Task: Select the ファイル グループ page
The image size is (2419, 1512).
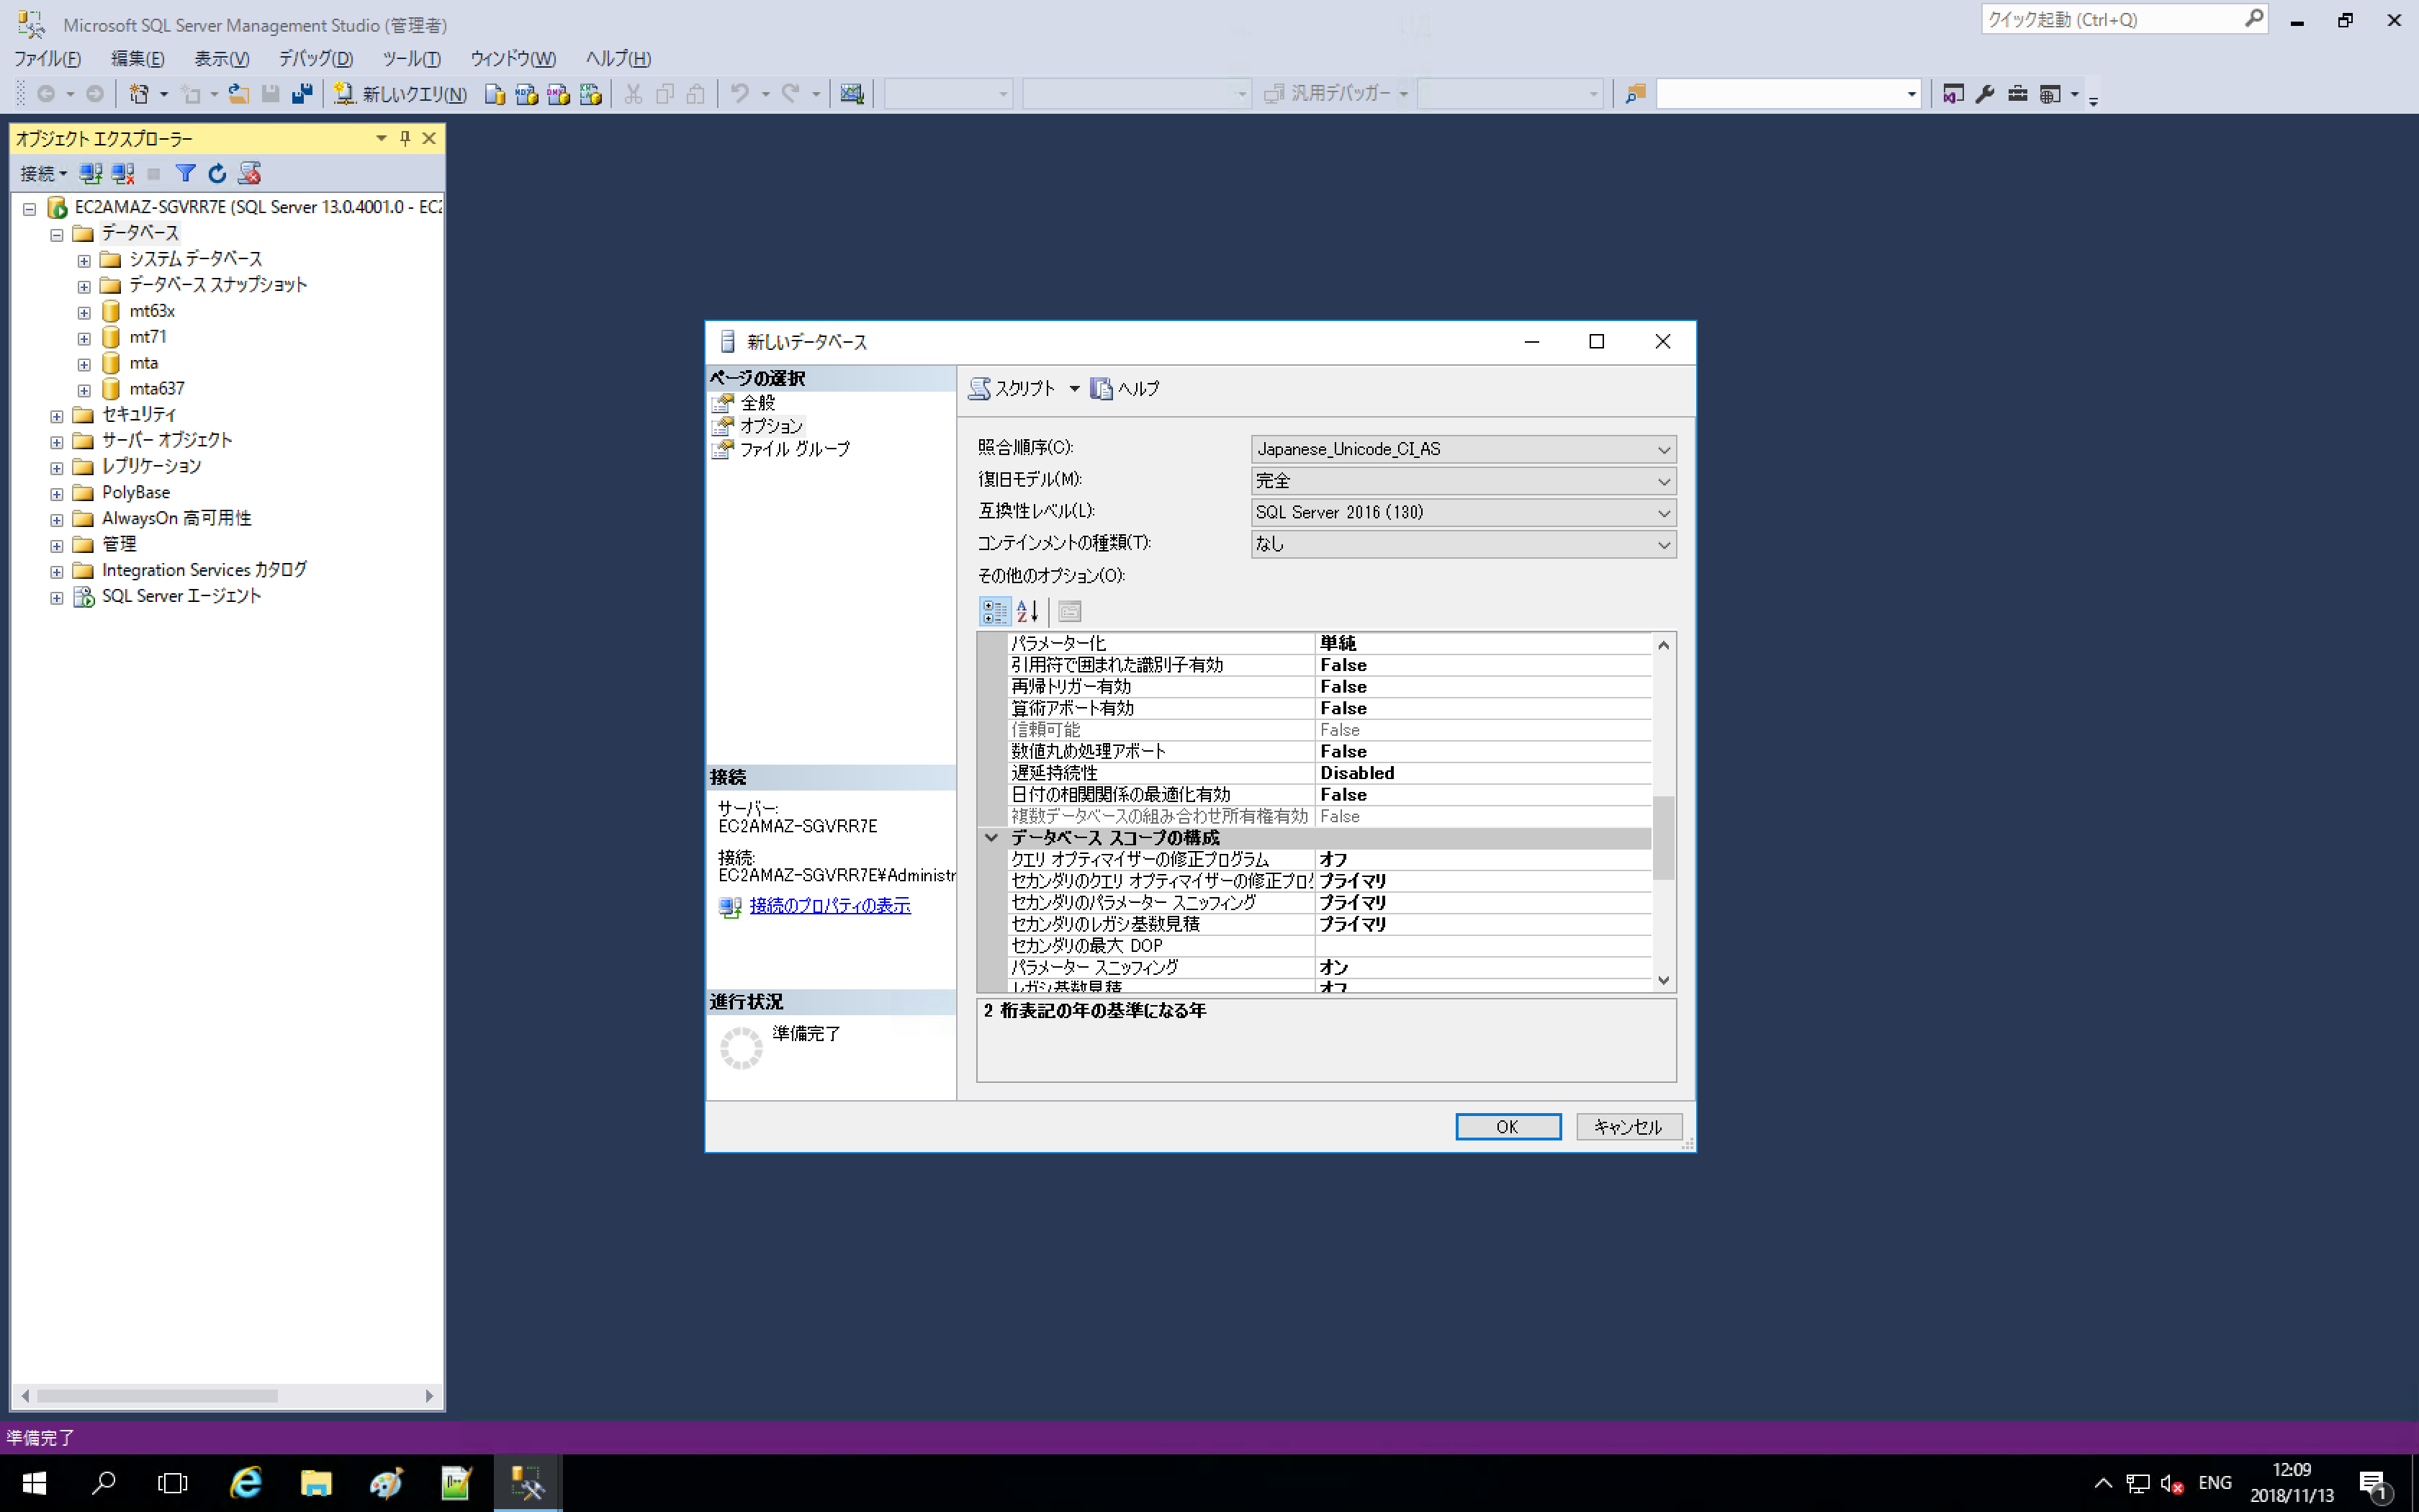Action: click(795, 449)
